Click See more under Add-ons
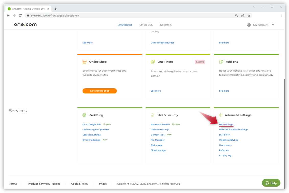This screenshot has height=193, width=289. pos(224,91)
